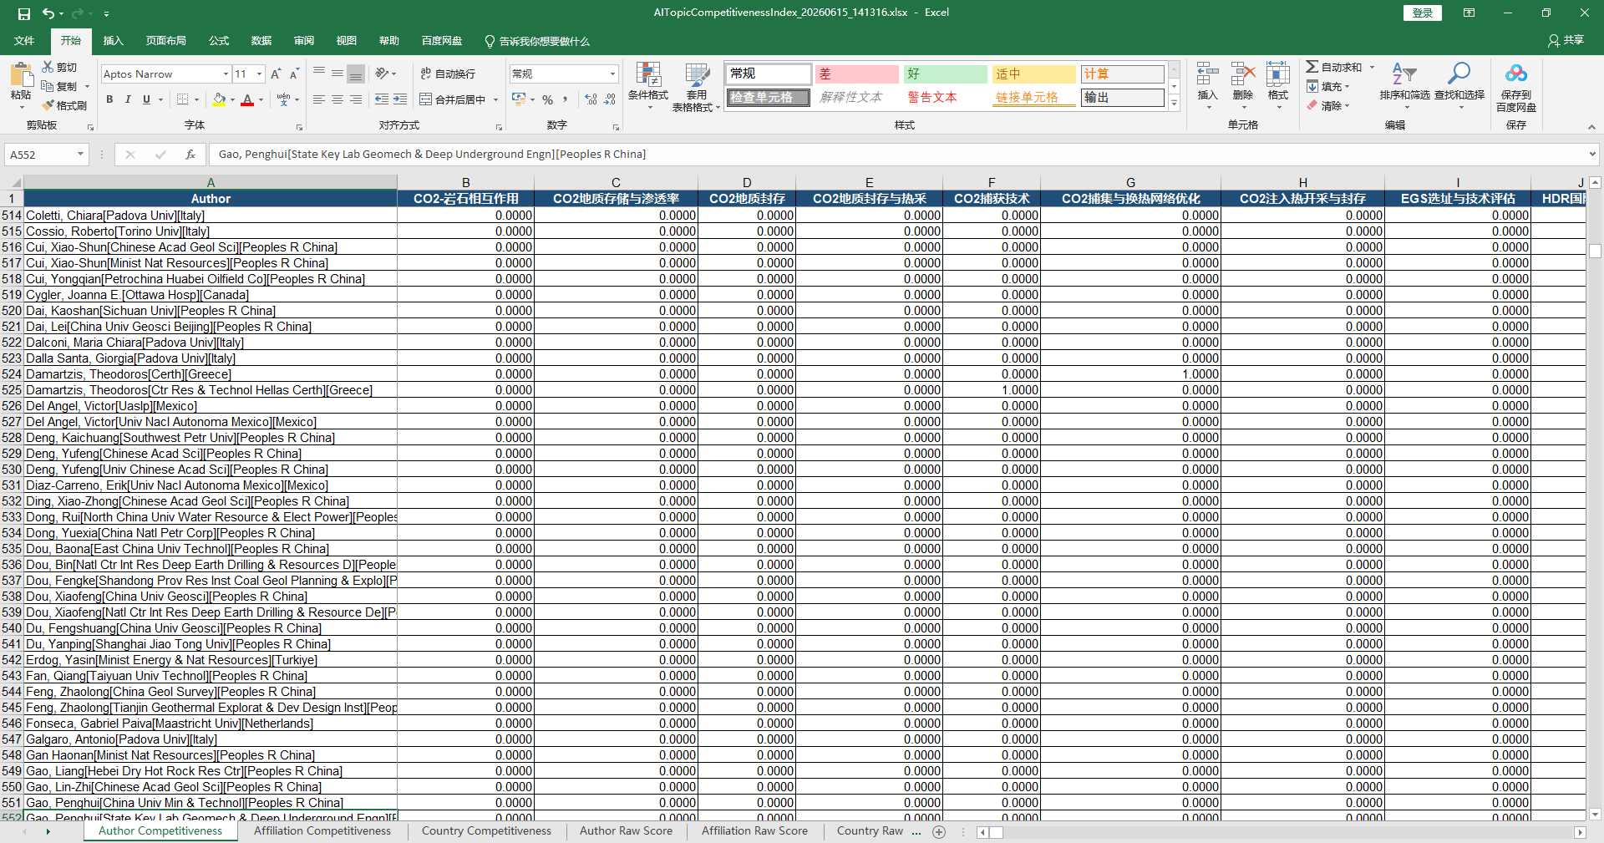Apply comma style format
This screenshot has width=1604, height=843.
[566, 99]
